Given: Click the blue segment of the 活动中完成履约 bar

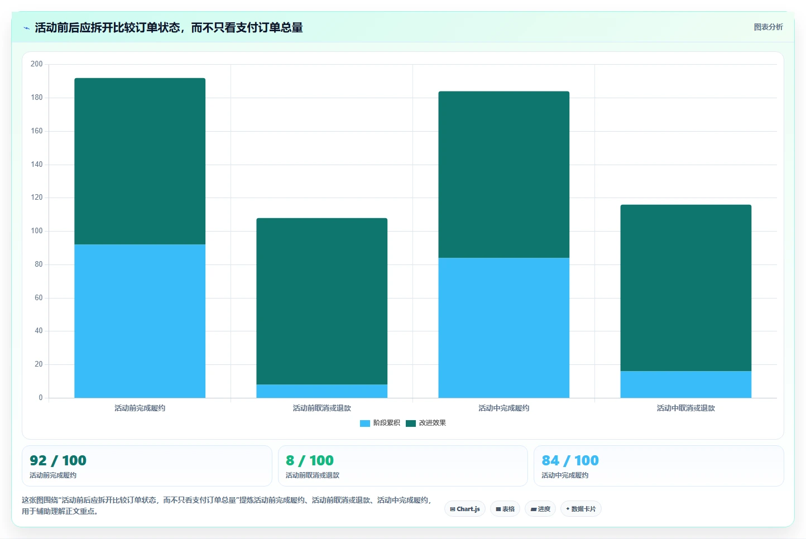Looking at the screenshot, I should (504, 328).
